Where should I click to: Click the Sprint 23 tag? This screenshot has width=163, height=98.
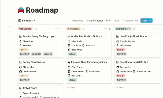click(x=36, y=54)
